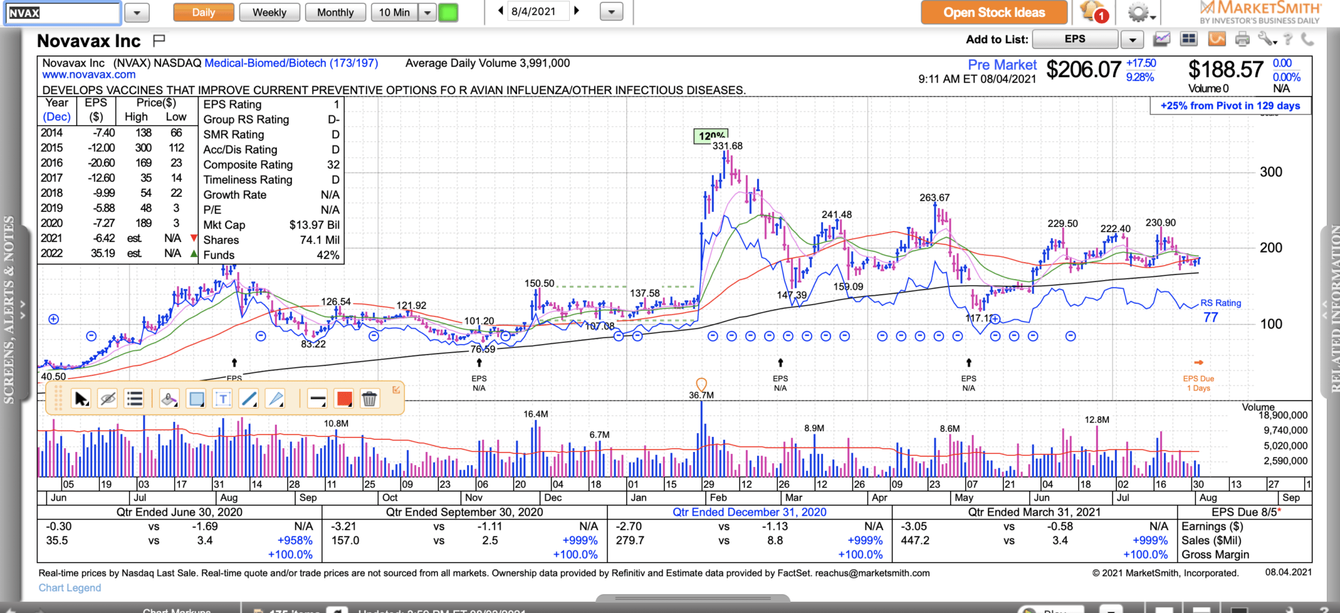This screenshot has height=613, width=1340.
Task: Select the trend line drawing tool
Action: coord(249,398)
